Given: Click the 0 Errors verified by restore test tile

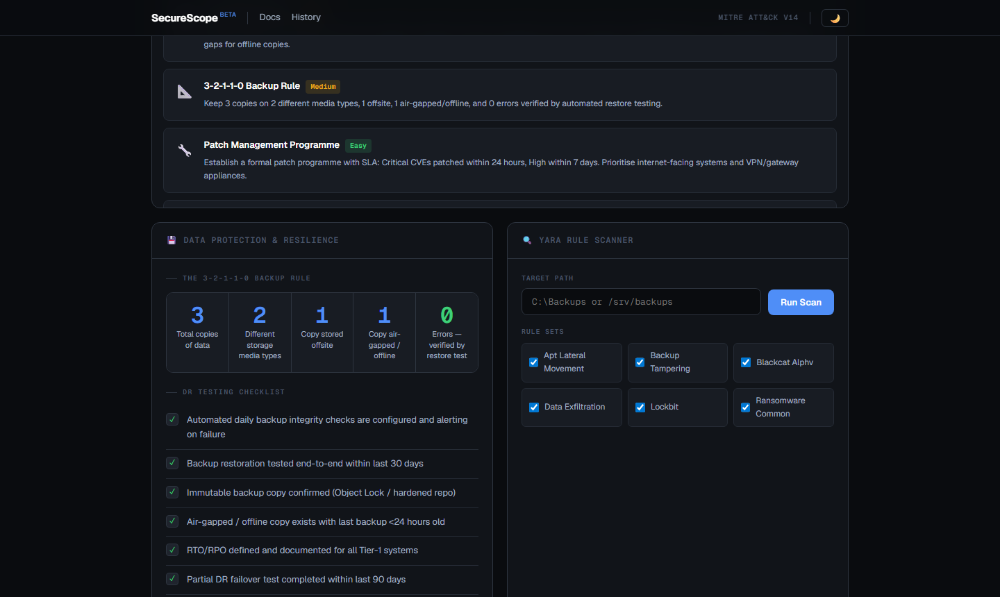Looking at the screenshot, I should tap(447, 333).
